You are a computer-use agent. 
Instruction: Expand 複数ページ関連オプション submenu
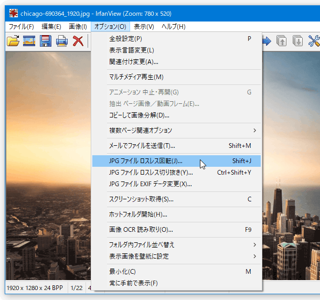pos(177,131)
